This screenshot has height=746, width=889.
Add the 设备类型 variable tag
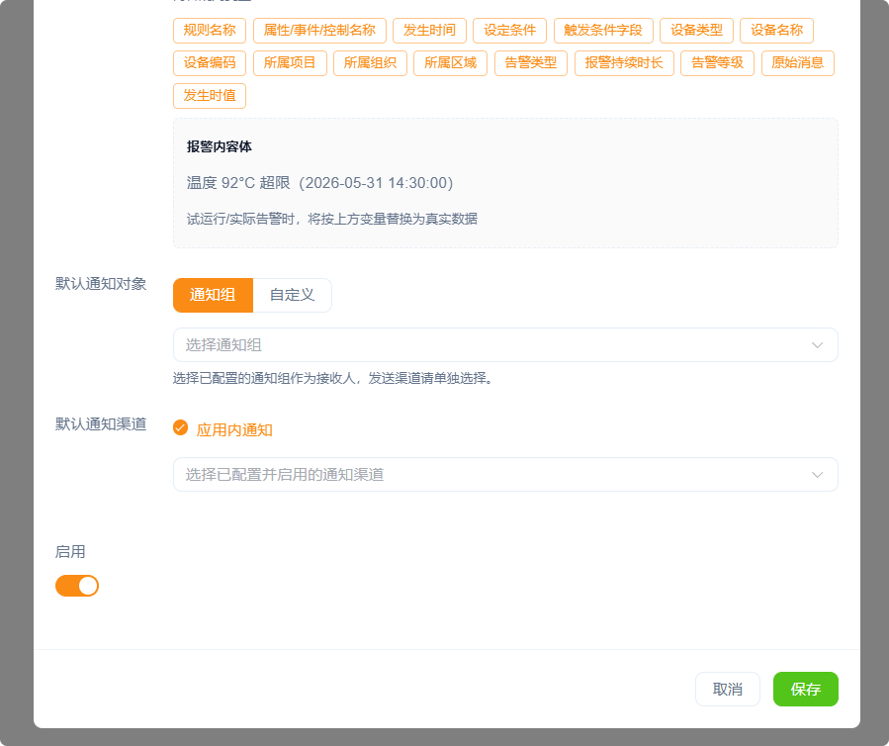pyautogui.click(x=697, y=31)
